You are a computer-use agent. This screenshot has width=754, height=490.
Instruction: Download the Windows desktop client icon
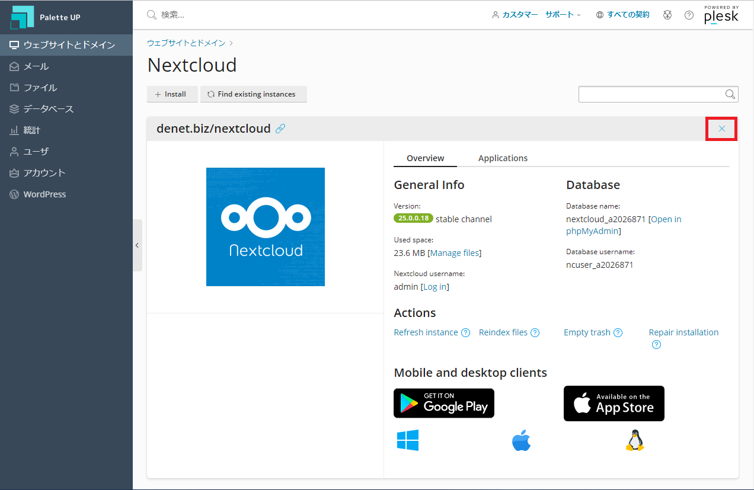pos(408,440)
